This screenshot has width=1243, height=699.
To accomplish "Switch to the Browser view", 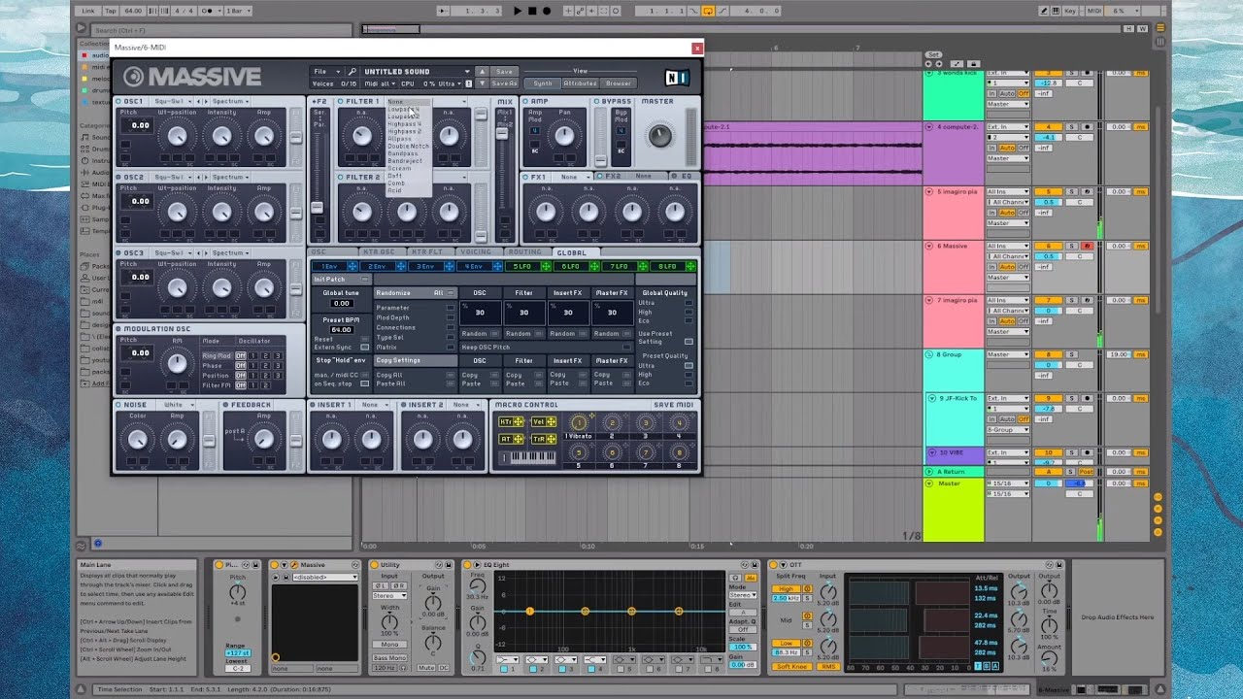I will click(619, 83).
